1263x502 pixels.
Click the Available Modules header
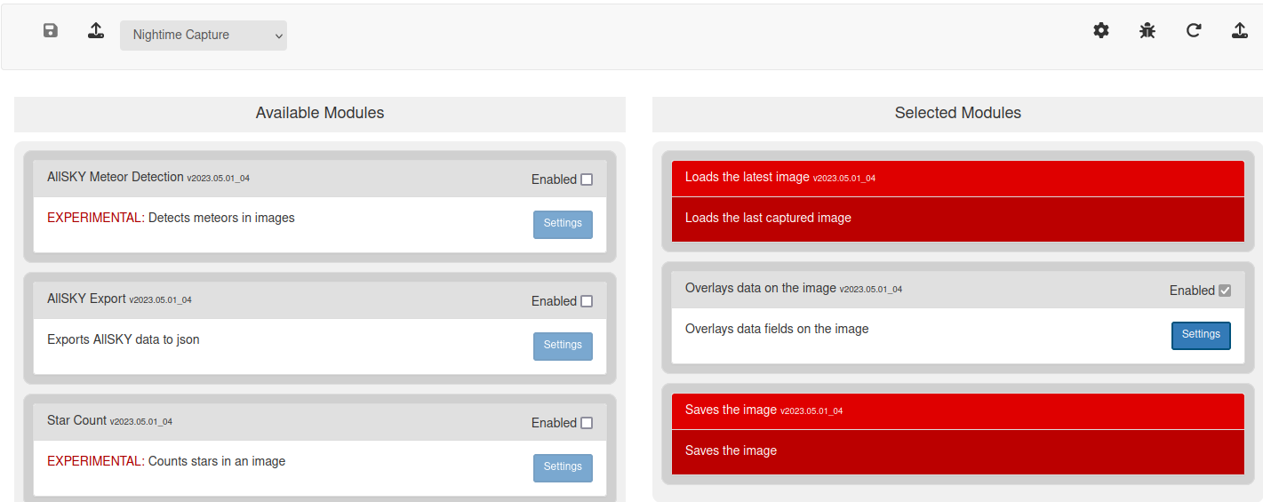pos(320,114)
